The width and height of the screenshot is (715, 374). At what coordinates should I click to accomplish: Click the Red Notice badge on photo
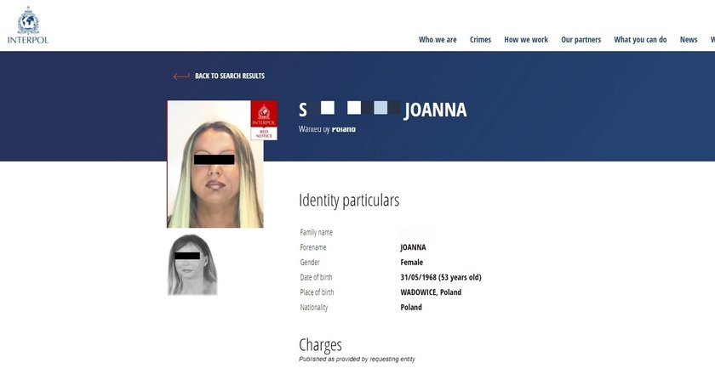[x=264, y=120]
